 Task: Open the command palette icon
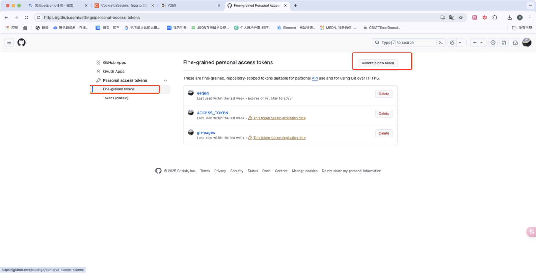(441, 43)
